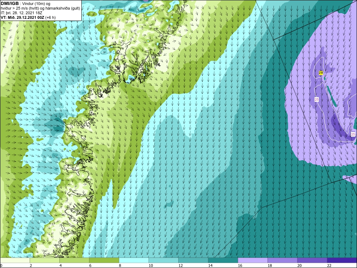Click the legend scale number 10
Screen dimensions: 357x268
tap(151, 266)
